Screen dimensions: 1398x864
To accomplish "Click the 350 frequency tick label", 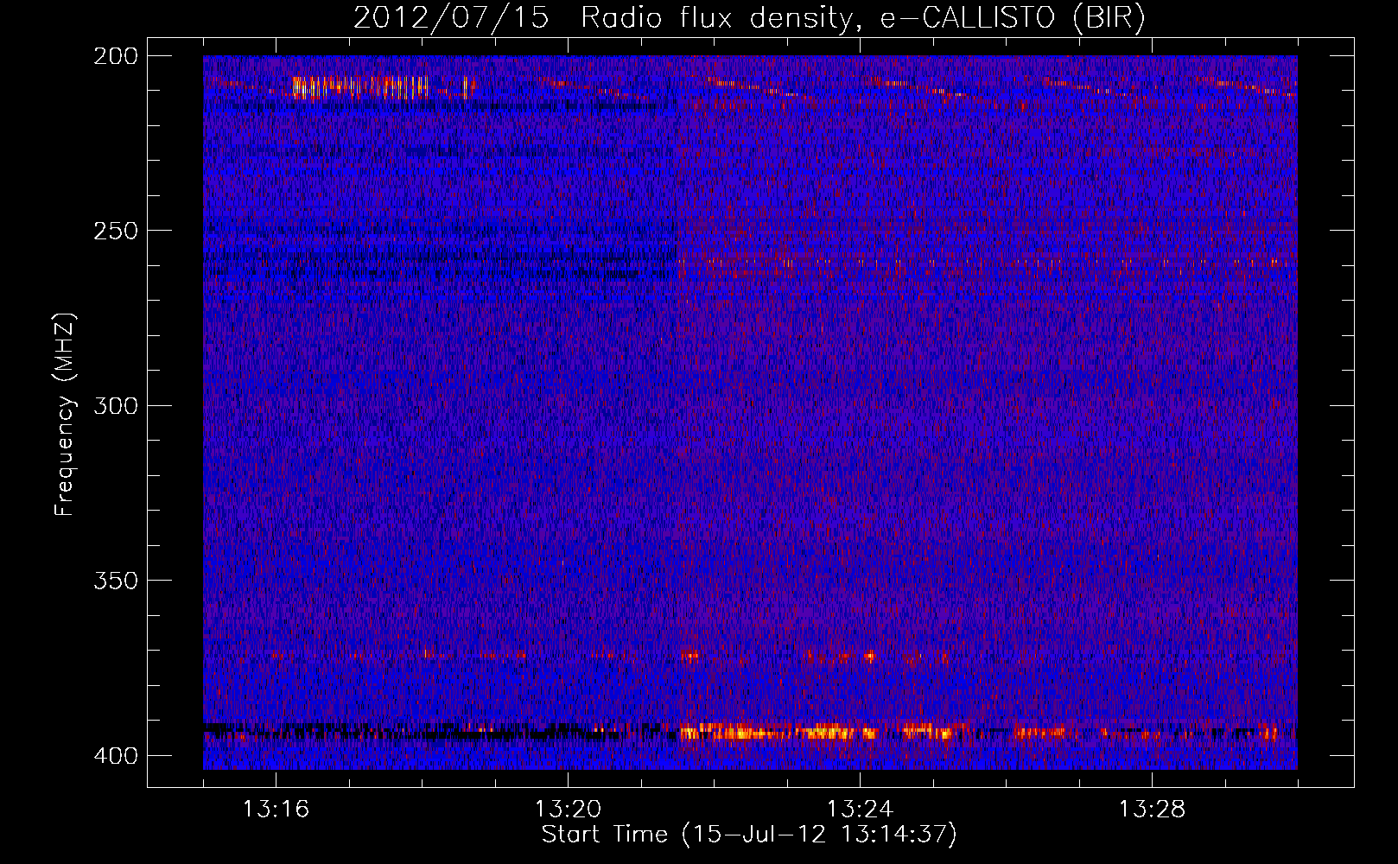I will (x=116, y=580).
